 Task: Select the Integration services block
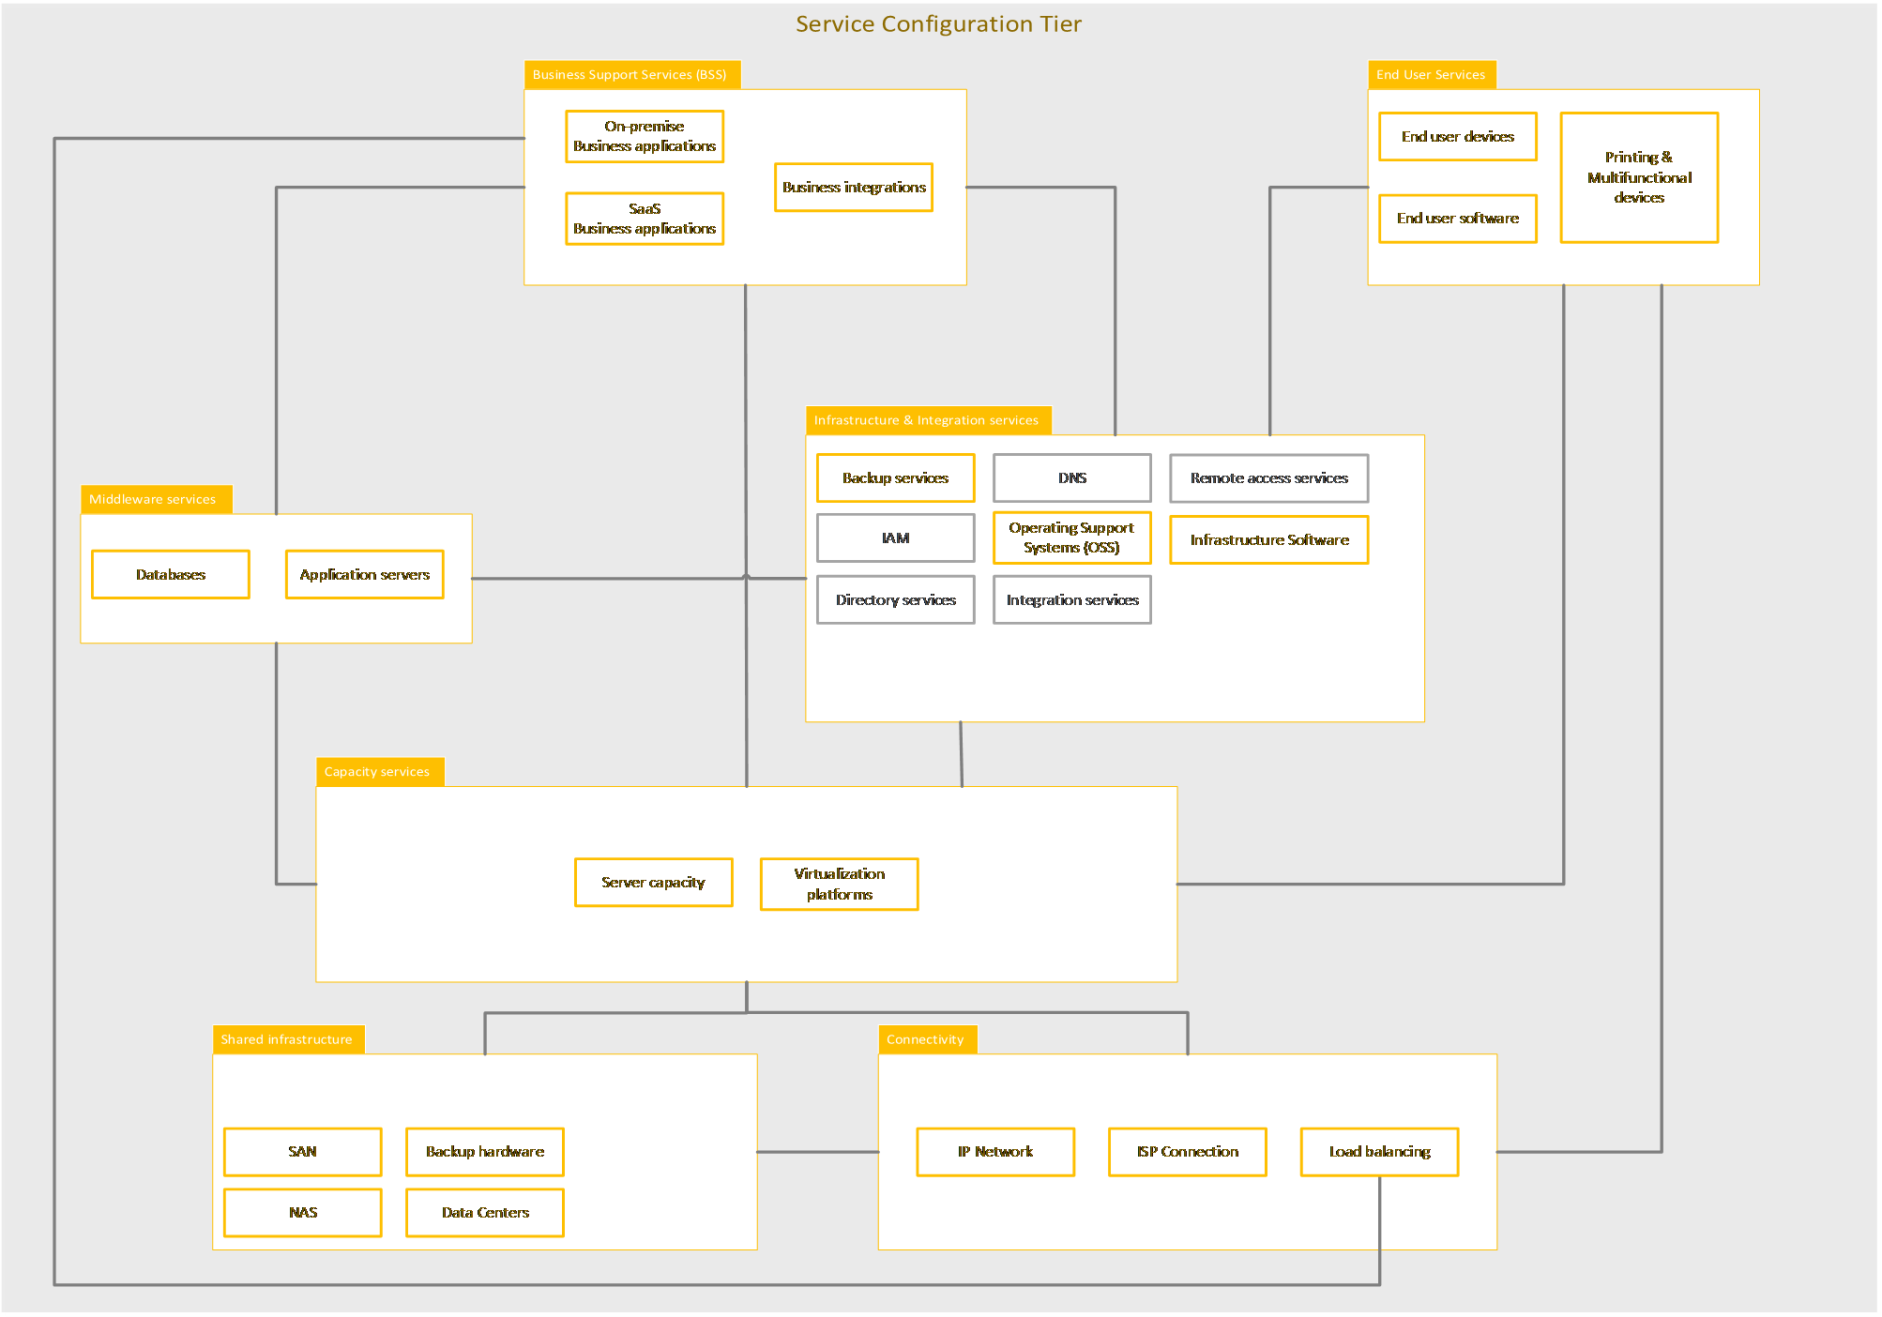[x=1070, y=599]
